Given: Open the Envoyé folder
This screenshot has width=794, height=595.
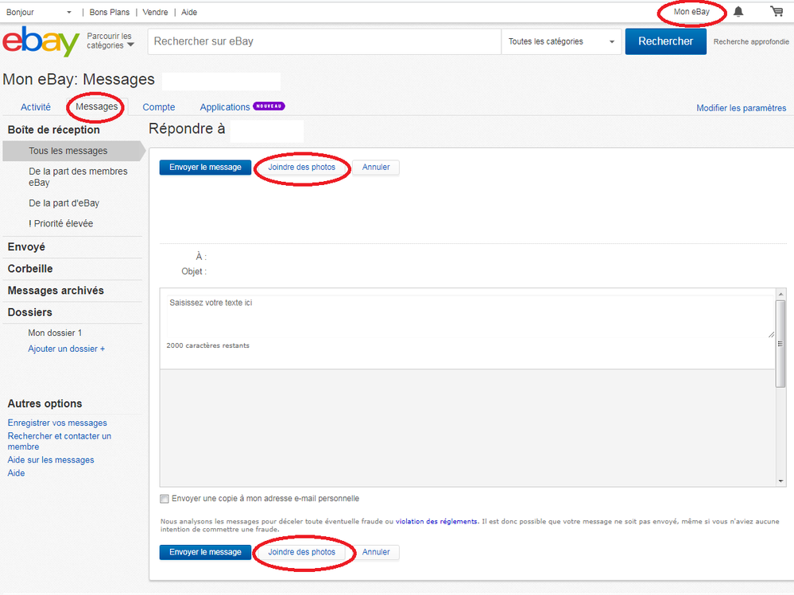Looking at the screenshot, I should click(x=26, y=247).
